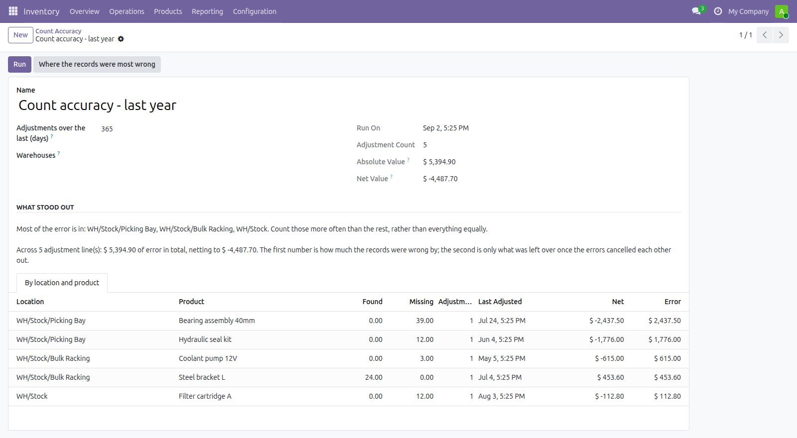Click Where the records were most wrong
The height and width of the screenshot is (438, 797).
[x=97, y=64]
